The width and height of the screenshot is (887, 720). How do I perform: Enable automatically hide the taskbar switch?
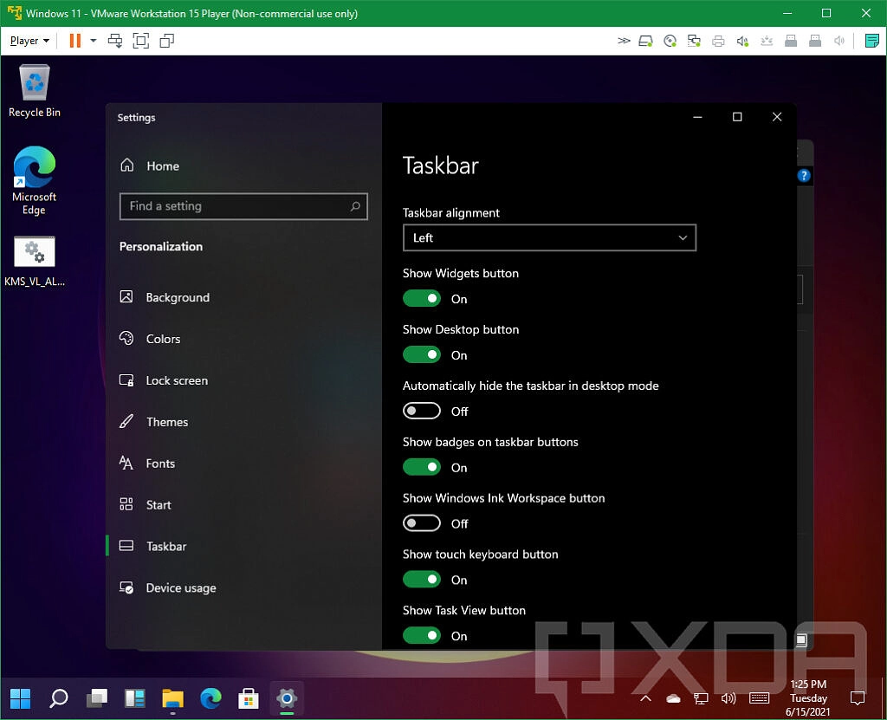[x=422, y=411]
